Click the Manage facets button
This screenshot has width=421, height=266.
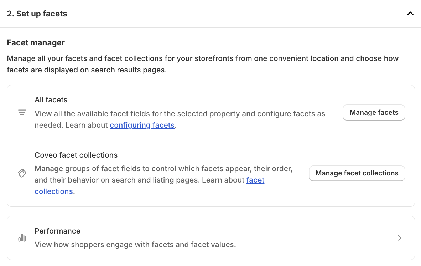374,112
